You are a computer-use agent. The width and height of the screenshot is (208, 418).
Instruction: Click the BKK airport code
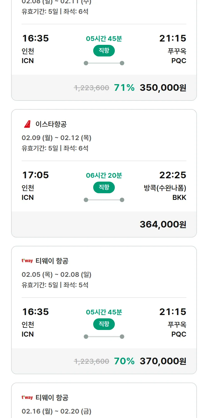click(x=179, y=197)
